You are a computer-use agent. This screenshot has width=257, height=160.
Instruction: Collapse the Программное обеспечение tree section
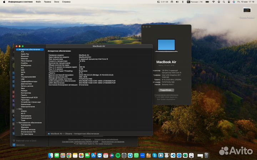[17, 123]
